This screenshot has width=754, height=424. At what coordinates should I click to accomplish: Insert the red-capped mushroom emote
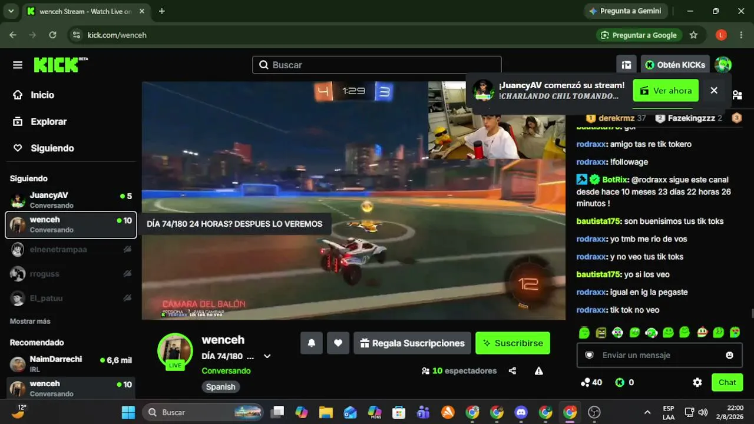coord(702,333)
